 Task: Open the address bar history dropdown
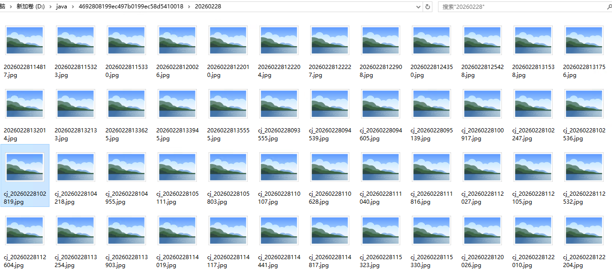click(418, 7)
